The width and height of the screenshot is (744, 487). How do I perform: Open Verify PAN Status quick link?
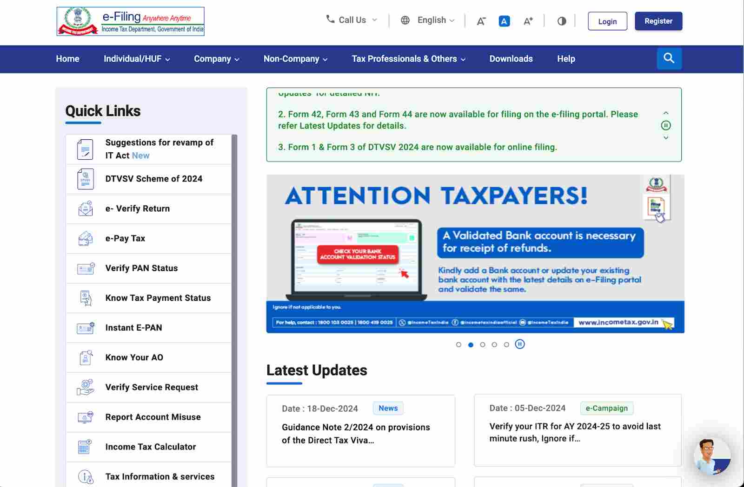pyautogui.click(x=148, y=268)
